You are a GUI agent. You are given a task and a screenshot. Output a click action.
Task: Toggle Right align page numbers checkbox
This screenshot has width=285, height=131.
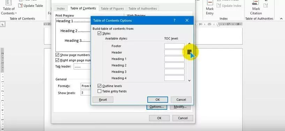point(57,60)
